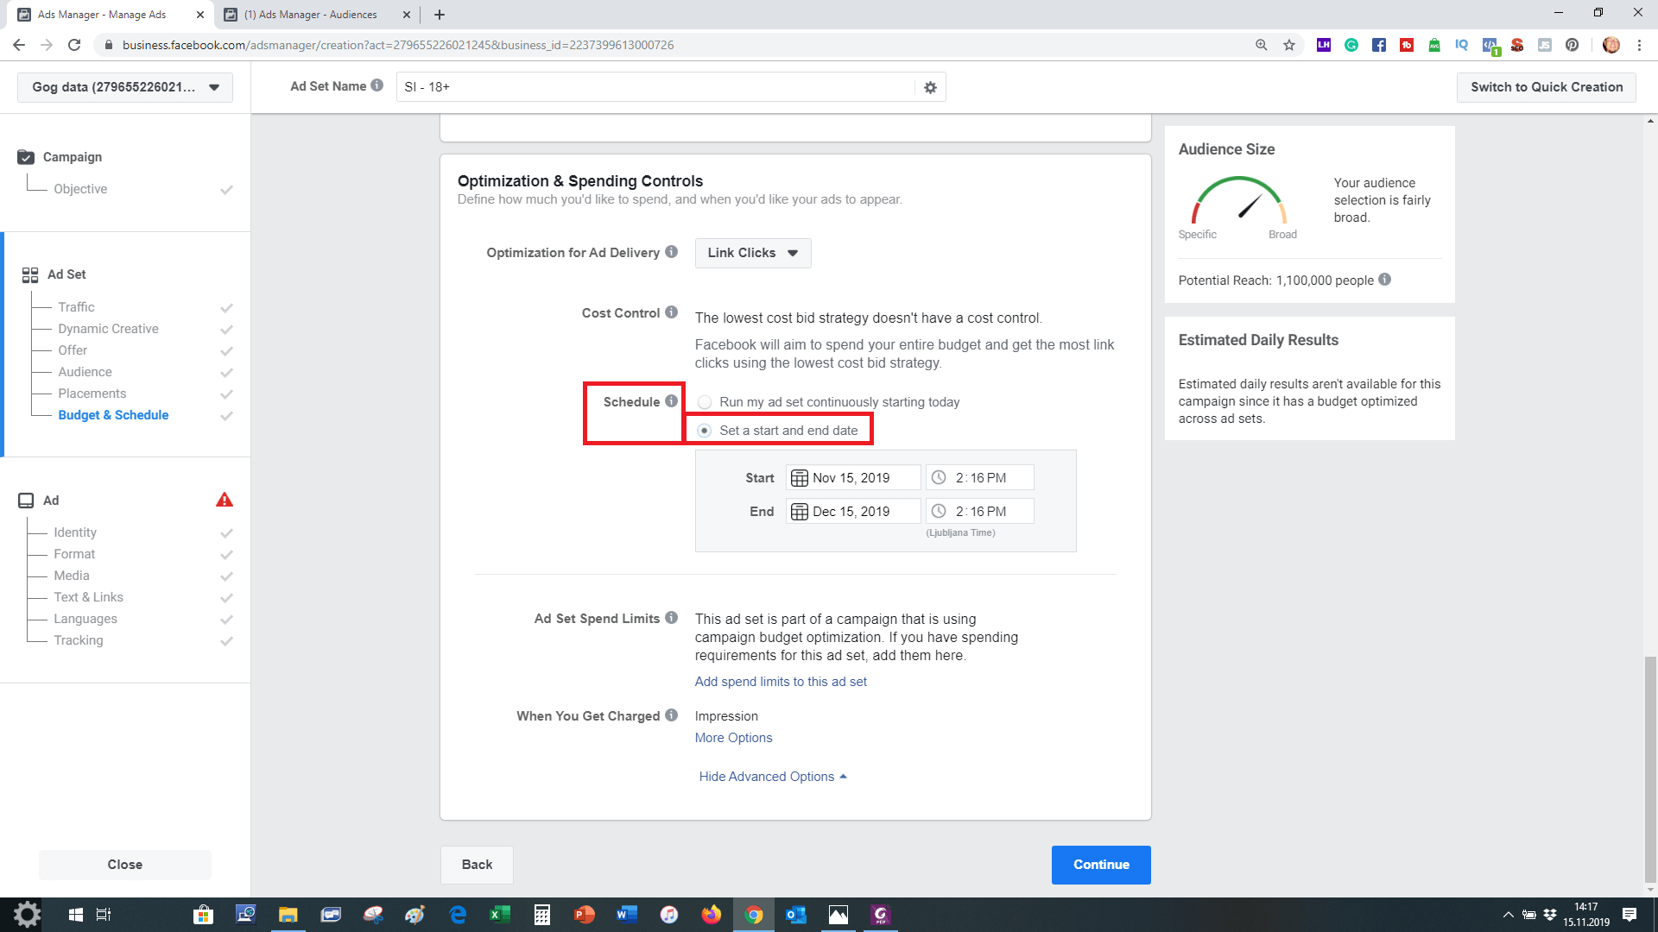Image resolution: width=1658 pixels, height=932 pixels.
Task: Click the Ad Set Name input field
Action: [x=655, y=87]
